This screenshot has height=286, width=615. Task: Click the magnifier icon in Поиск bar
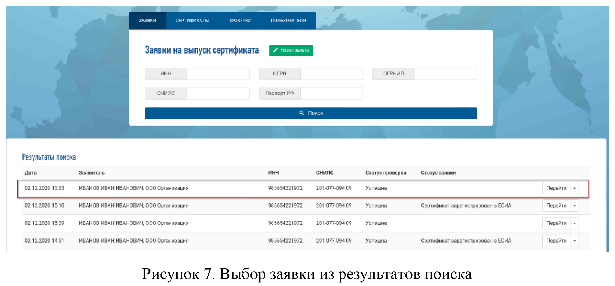pyautogui.click(x=302, y=113)
